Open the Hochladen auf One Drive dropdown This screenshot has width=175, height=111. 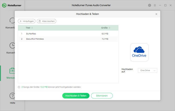(147, 70)
